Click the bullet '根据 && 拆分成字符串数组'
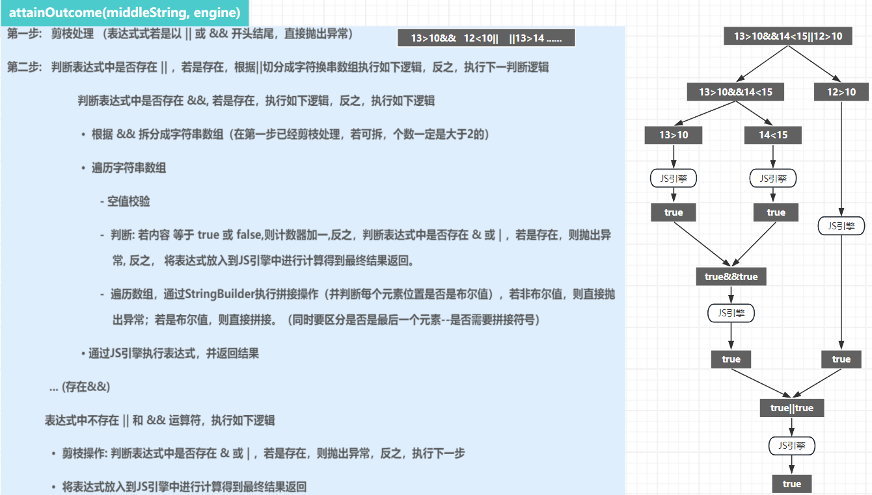This screenshot has width=872, height=495. click(x=286, y=134)
